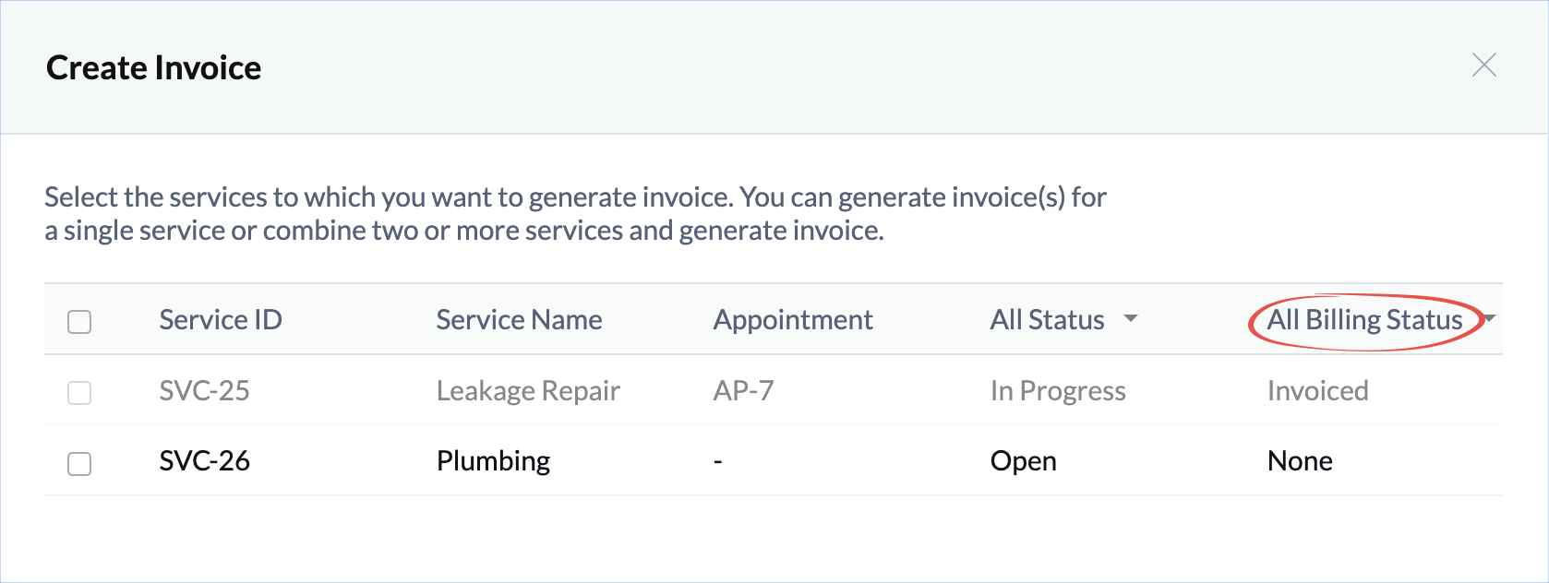Toggle the select-all services checkbox

click(79, 322)
